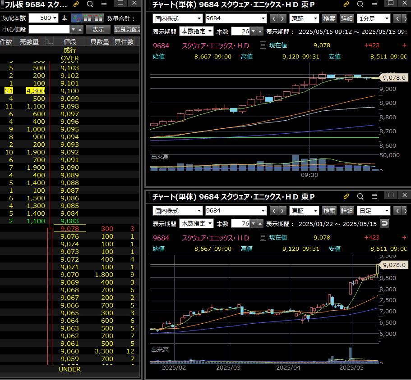The image size is (411, 380).
Task: Open 1分足 timeframe dropdown
Action: click(374, 18)
